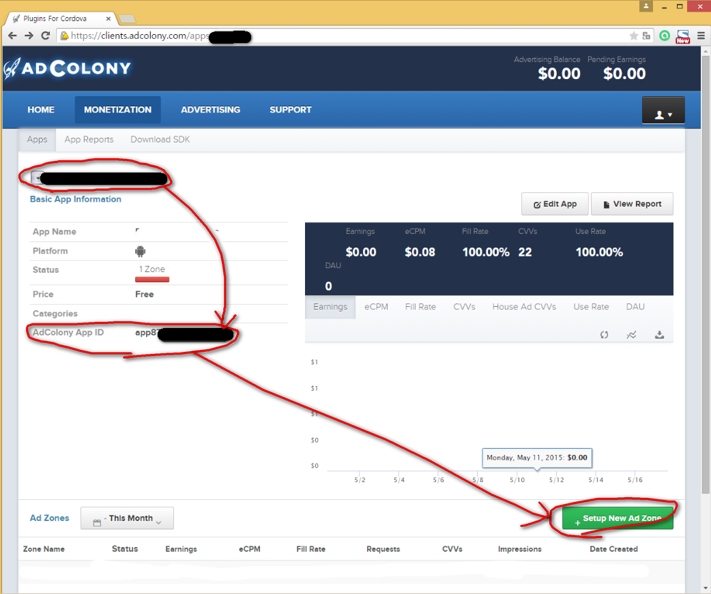Open the ADVERTISING navigation item
This screenshot has height=594, width=711.
click(x=210, y=110)
